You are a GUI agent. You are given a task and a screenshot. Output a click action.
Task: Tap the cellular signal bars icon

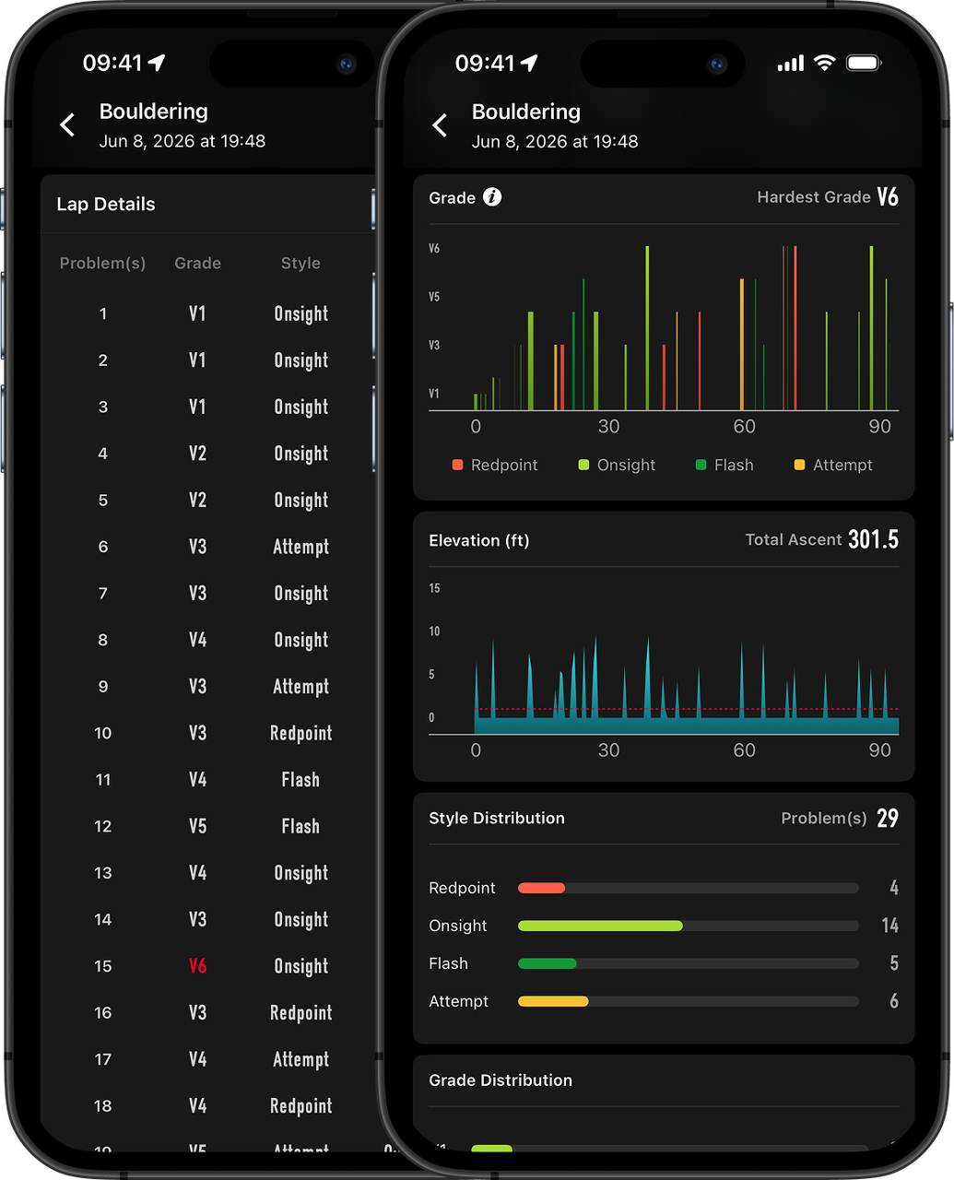[791, 64]
